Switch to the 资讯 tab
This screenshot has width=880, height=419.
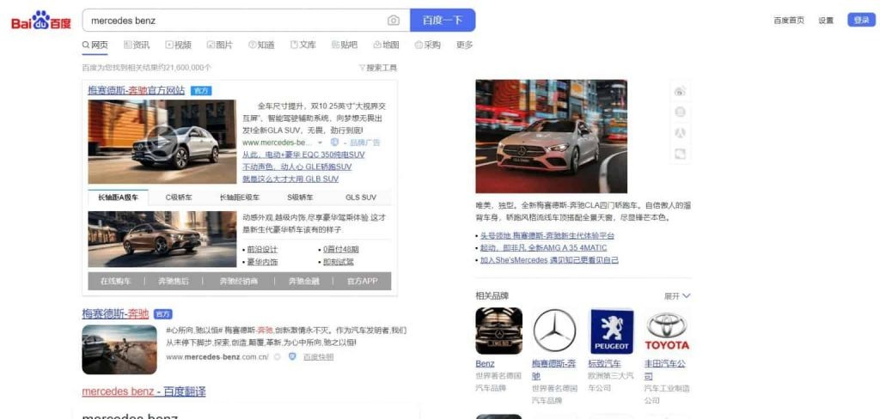click(137, 45)
